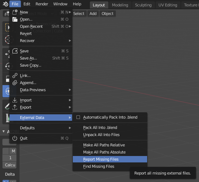The image size is (199, 182).
Task: Expand the New submenu arrow
Action: (70, 12)
